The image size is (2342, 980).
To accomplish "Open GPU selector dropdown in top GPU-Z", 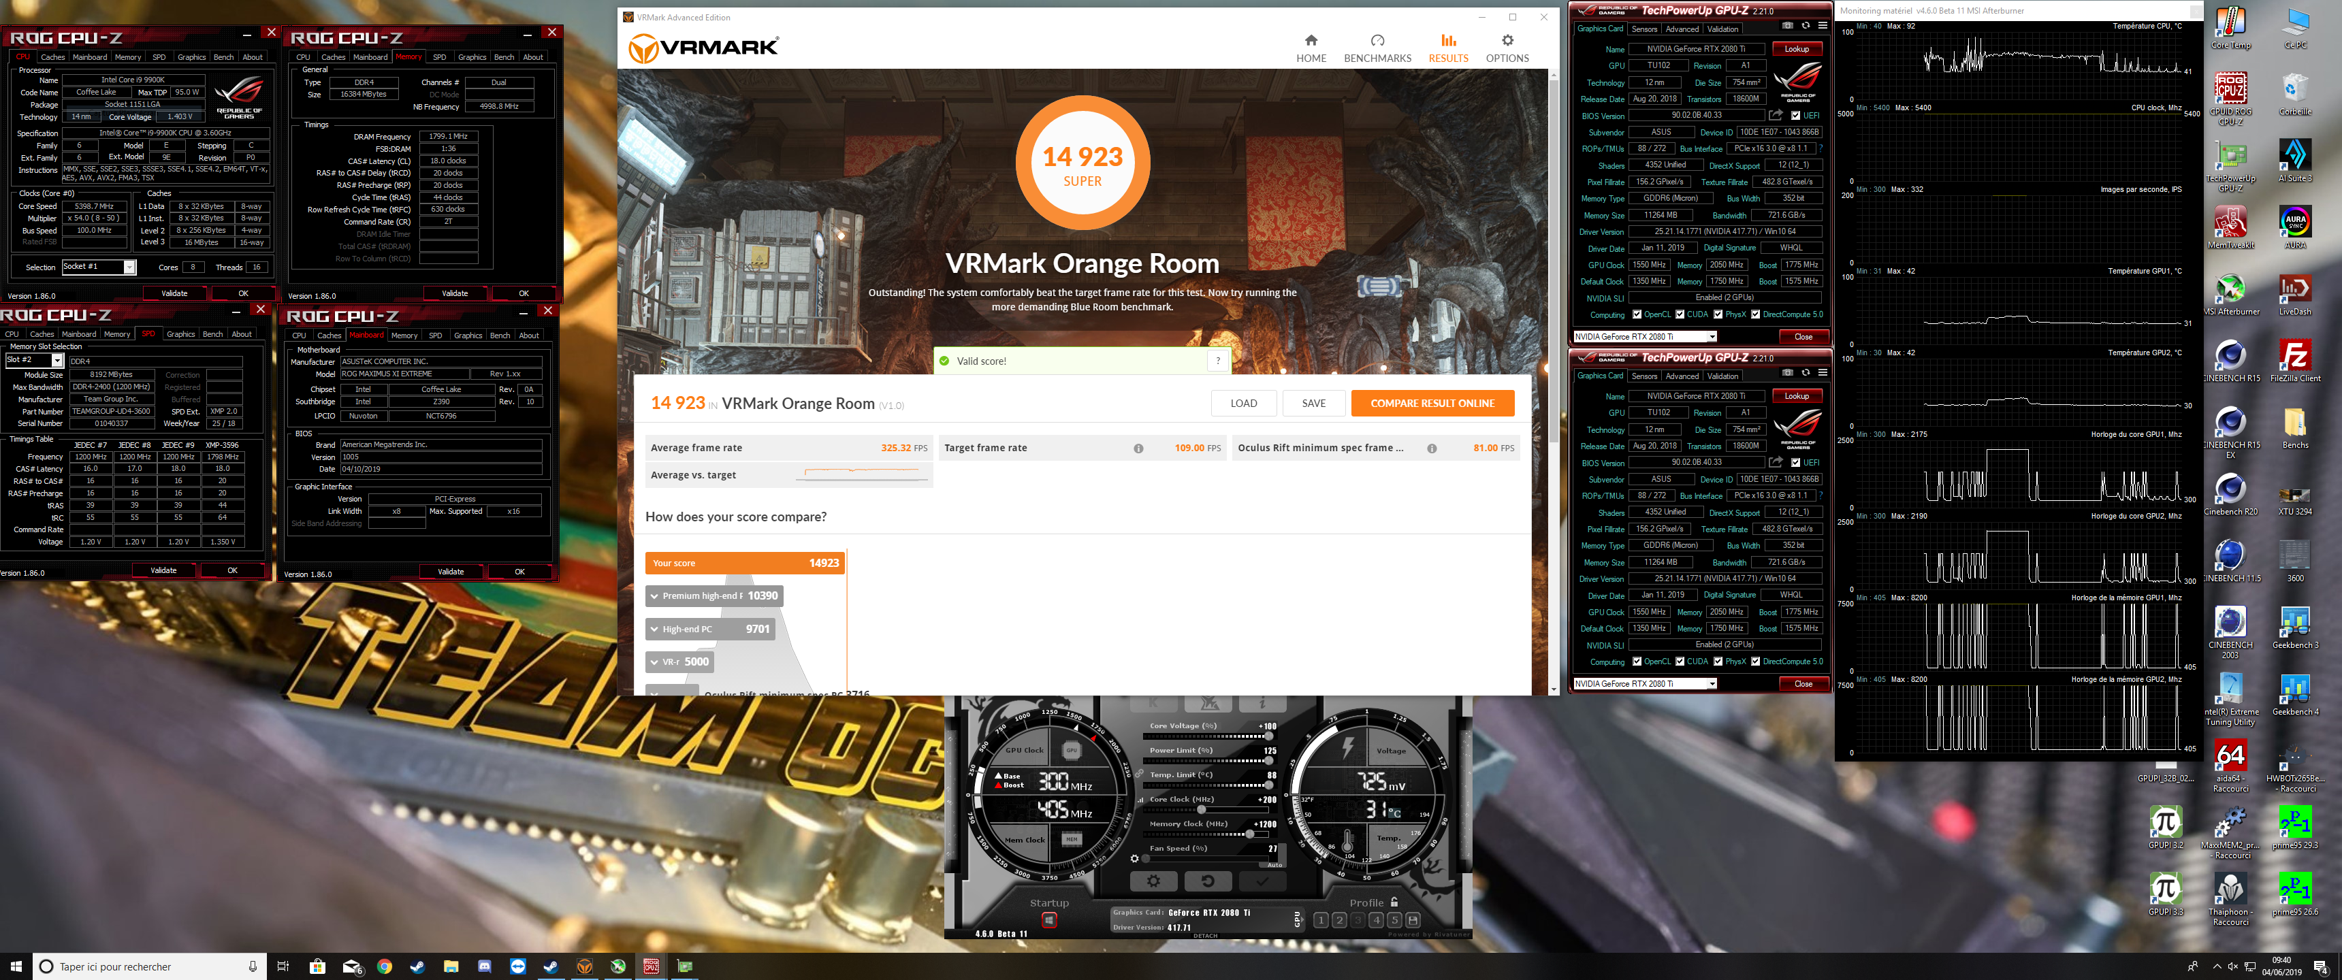I will click(1645, 336).
